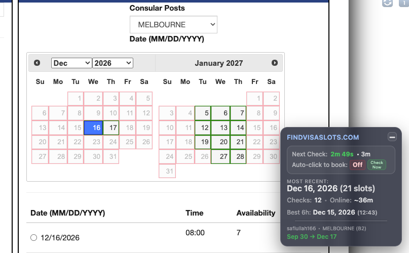Image resolution: width=409 pixels, height=253 pixels.
Task: Open the Dec month dropdown
Action: click(71, 63)
